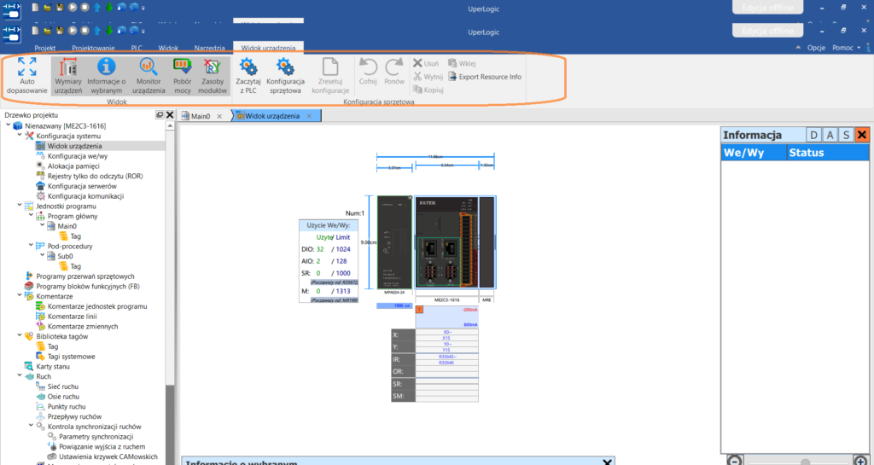874x465 pixels.
Task: Click the Ponów redo arrow
Action: pos(394,67)
